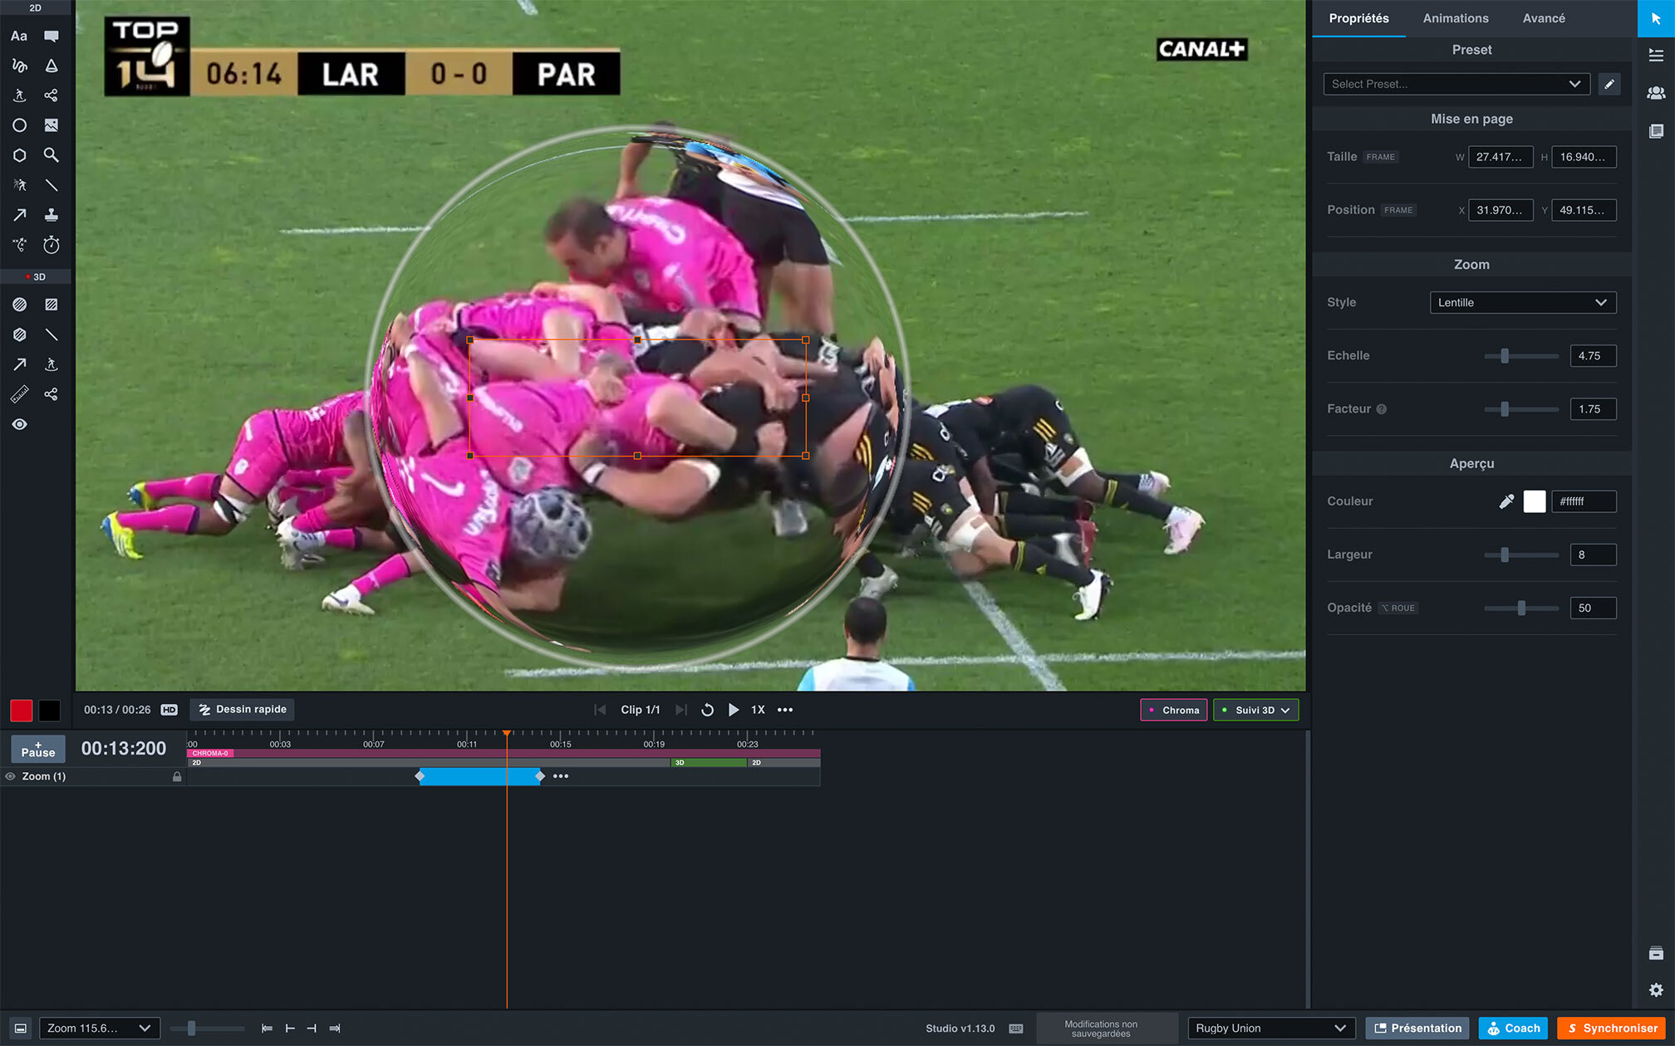Click the loop replay icon
This screenshot has width=1675, height=1046.
tap(707, 710)
